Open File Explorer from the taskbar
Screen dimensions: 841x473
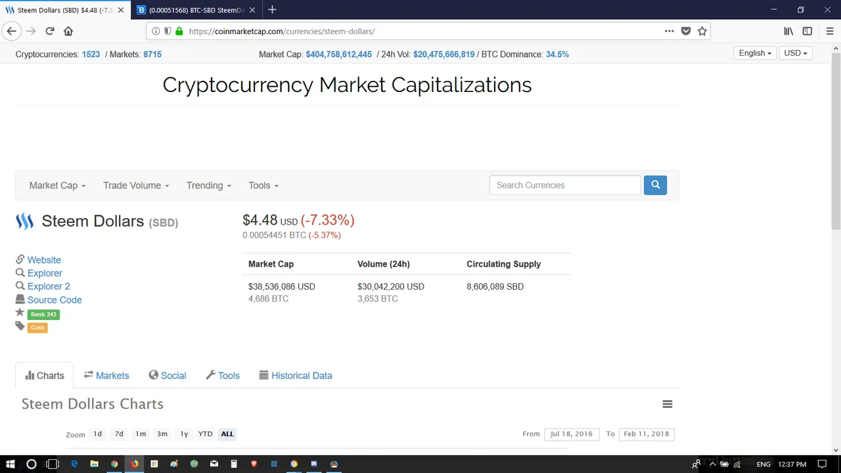point(95,464)
